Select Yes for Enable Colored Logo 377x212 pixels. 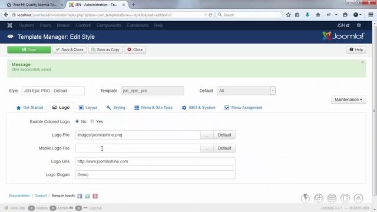click(92, 121)
